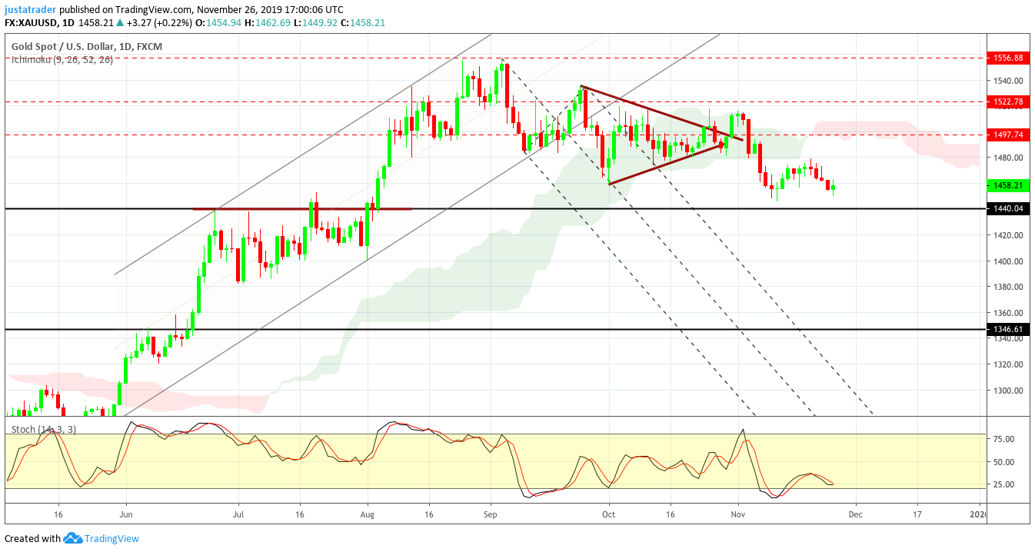The width and height of the screenshot is (1035, 552).
Task: Click the 1420.00 price axis label
Action: [1007, 235]
